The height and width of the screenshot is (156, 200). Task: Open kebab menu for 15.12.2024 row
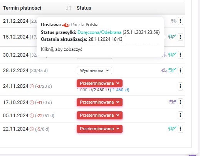[x=180, y=37]
